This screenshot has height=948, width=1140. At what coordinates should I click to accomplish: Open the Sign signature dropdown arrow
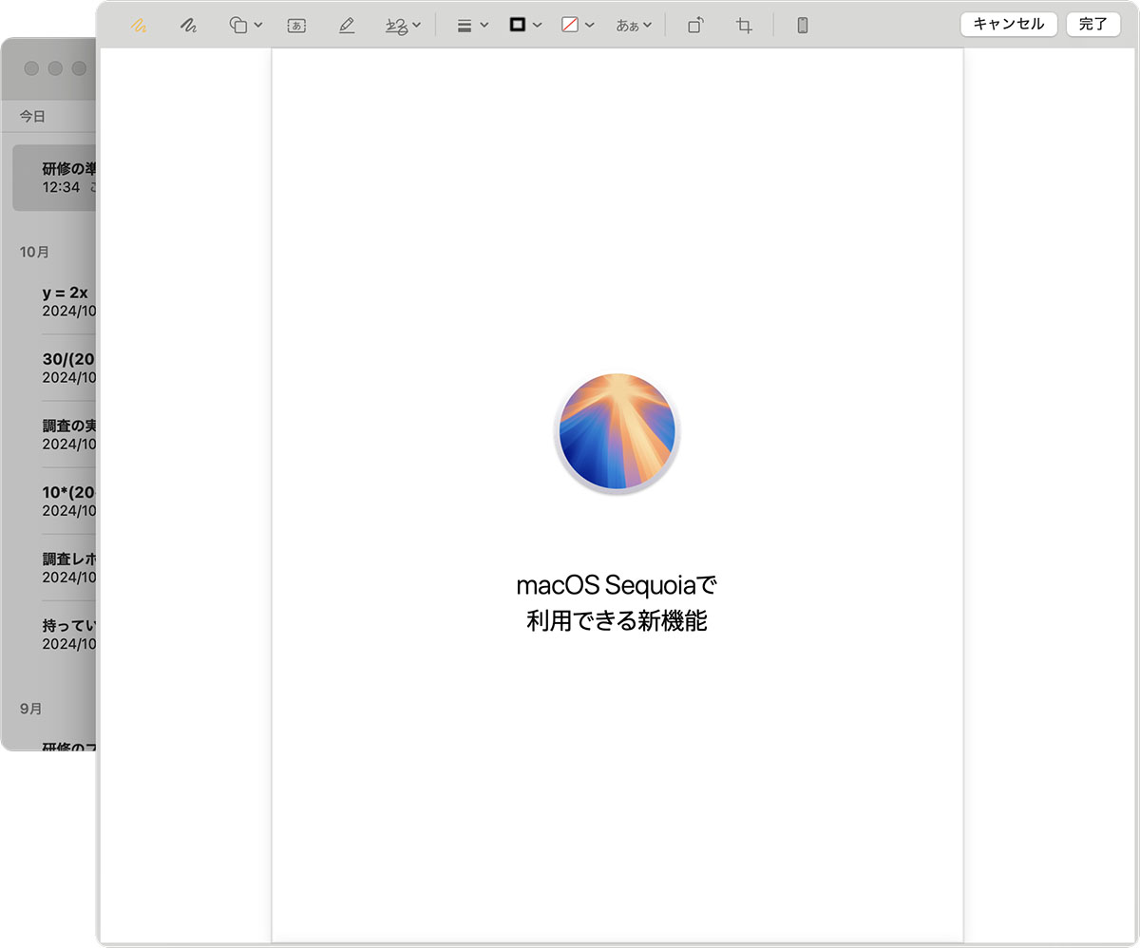(x=417, y=26)
